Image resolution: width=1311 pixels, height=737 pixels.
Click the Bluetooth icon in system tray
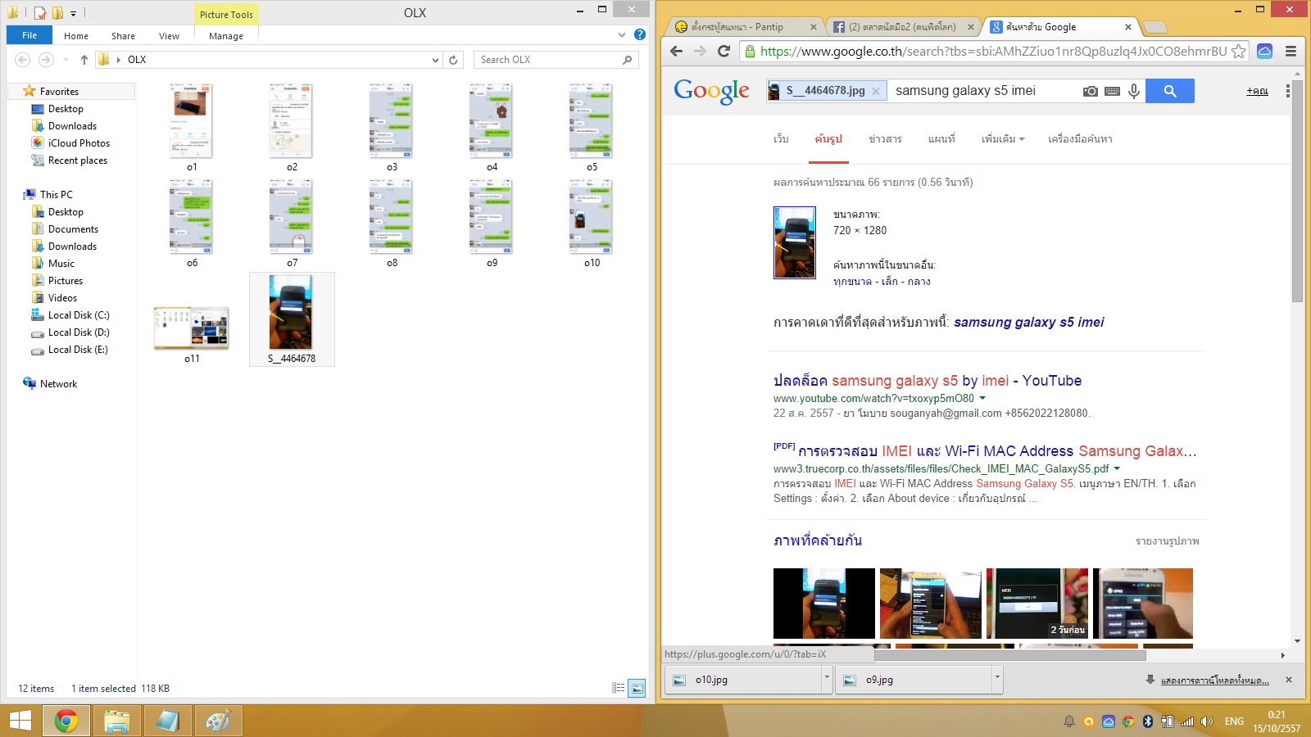(x=1148, y=721)
